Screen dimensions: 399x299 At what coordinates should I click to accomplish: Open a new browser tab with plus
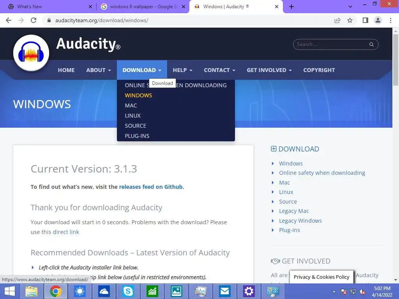[x=291, y=7]
